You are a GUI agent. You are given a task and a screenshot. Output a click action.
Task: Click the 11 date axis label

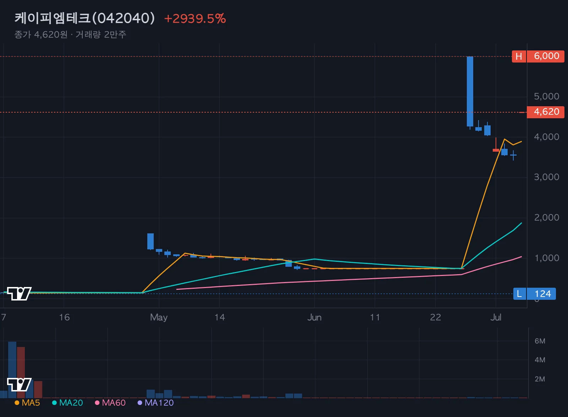375,317
